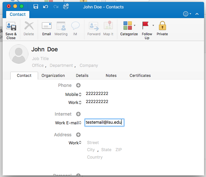Click the Company field
The height and width of the screenshot is (177, 206).
tap(89, 65)
